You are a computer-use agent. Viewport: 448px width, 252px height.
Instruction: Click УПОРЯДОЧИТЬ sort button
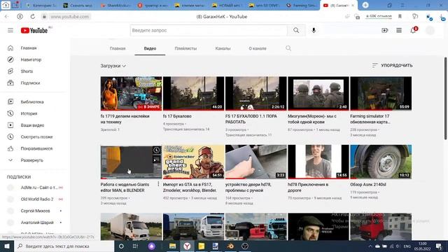pos(392,65)
